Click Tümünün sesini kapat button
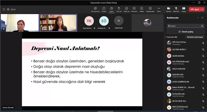 (195, 37)
